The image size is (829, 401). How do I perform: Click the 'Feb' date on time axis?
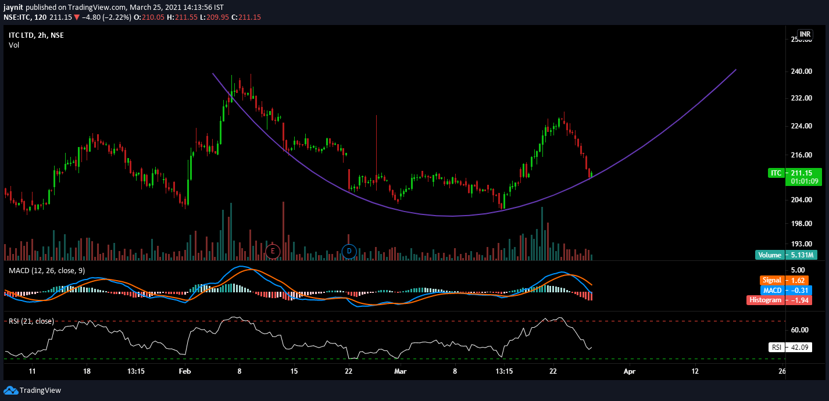(185, 371)
